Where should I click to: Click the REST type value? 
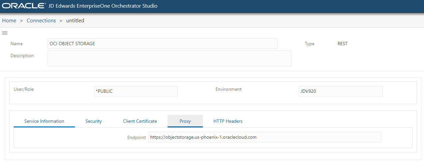pos(342,44)
